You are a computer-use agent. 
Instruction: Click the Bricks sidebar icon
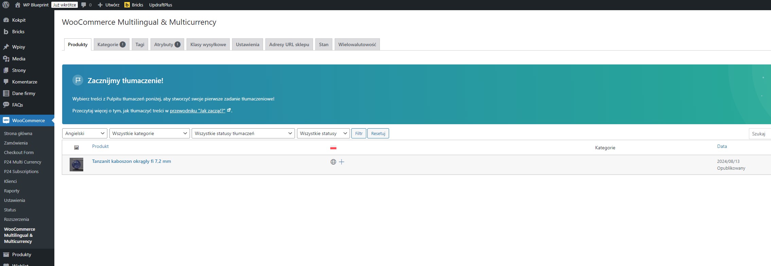[6, 32]
